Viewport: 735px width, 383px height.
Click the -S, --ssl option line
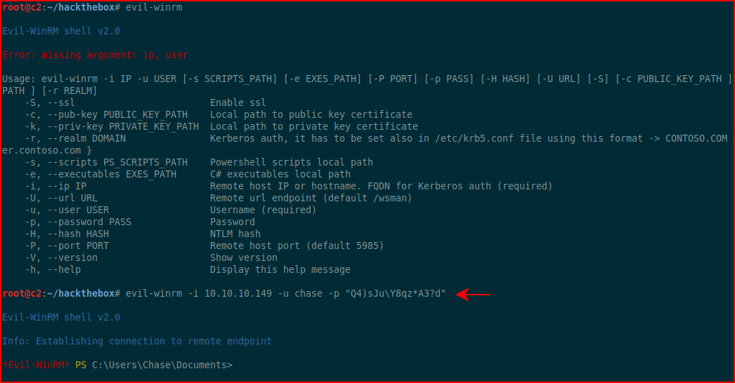145,103
